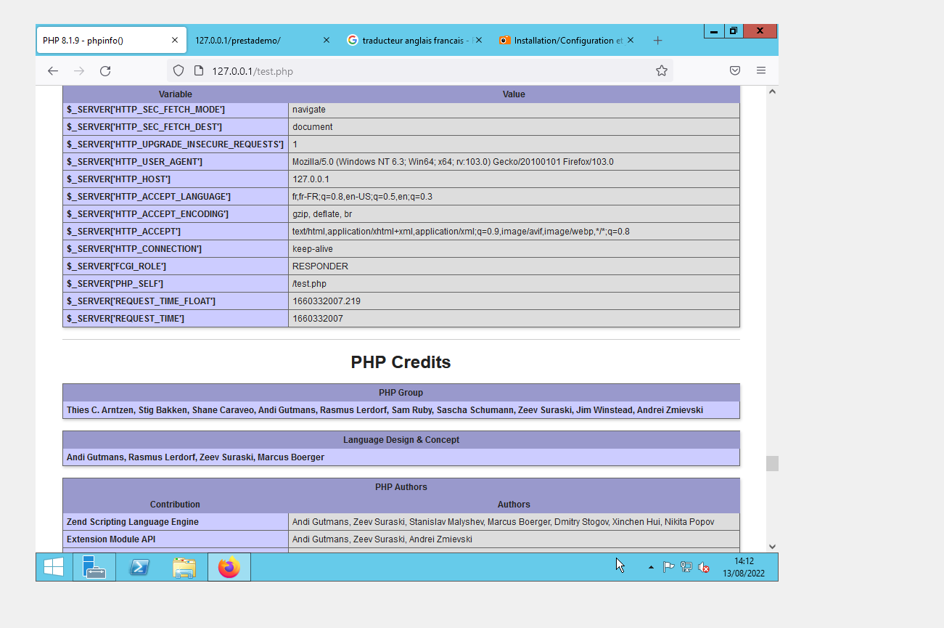Click the $_SERVER['HTTP_SEC_FETCH_DEST'] cell

176,127
